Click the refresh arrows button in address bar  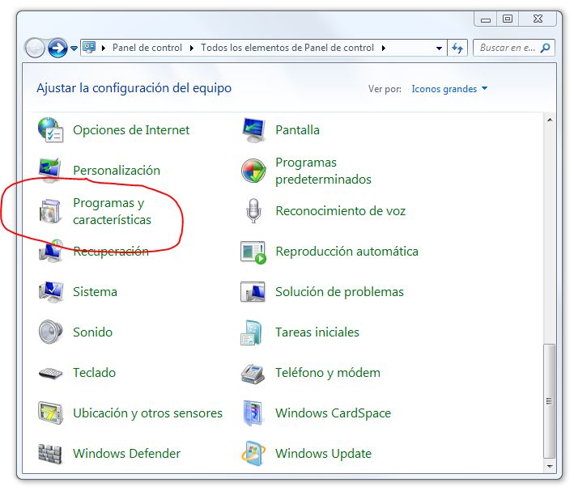[457, 48]
